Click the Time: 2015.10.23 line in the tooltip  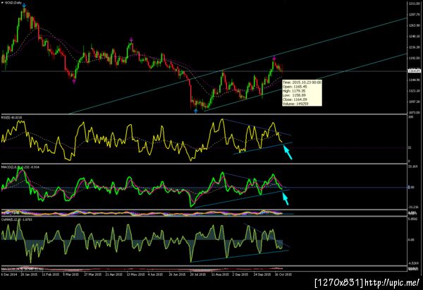pos(302,83)
